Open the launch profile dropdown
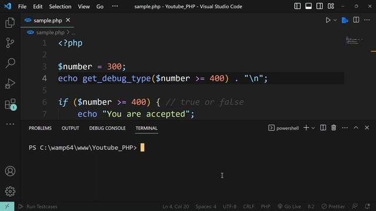The width and height of the screenshot is (376, 211). click(313, 128)
